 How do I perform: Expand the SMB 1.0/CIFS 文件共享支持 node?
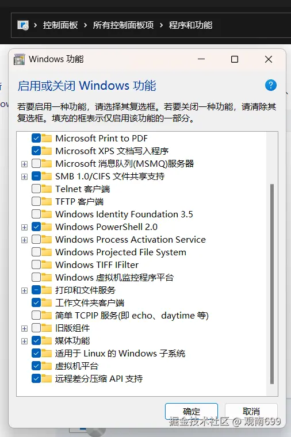(25, 177)
